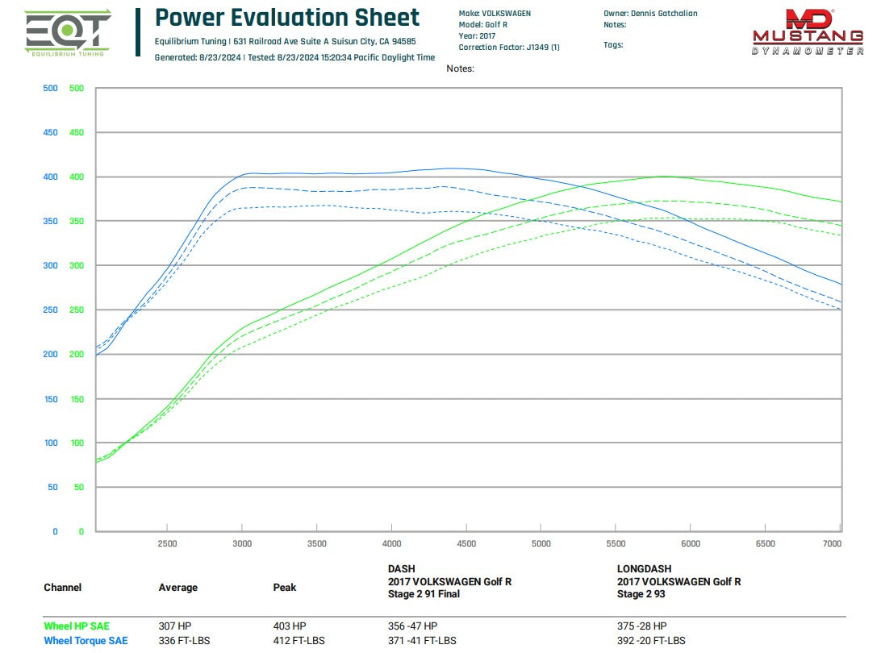The image size is (881, 653).
Task: Click the Equilibrium Tuning address line
Action: pos(286,41)
